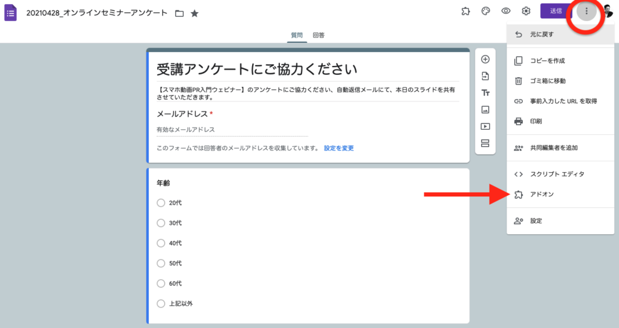This screenshot has width=619, height=328.
Task: Star the form with the star icon
Action: click(x=195, y=13)
